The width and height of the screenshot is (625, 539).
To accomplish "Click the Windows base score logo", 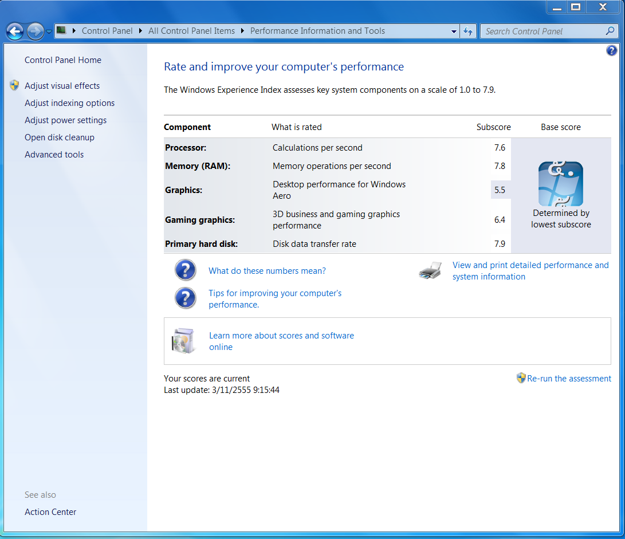I will tap(560, 184).
